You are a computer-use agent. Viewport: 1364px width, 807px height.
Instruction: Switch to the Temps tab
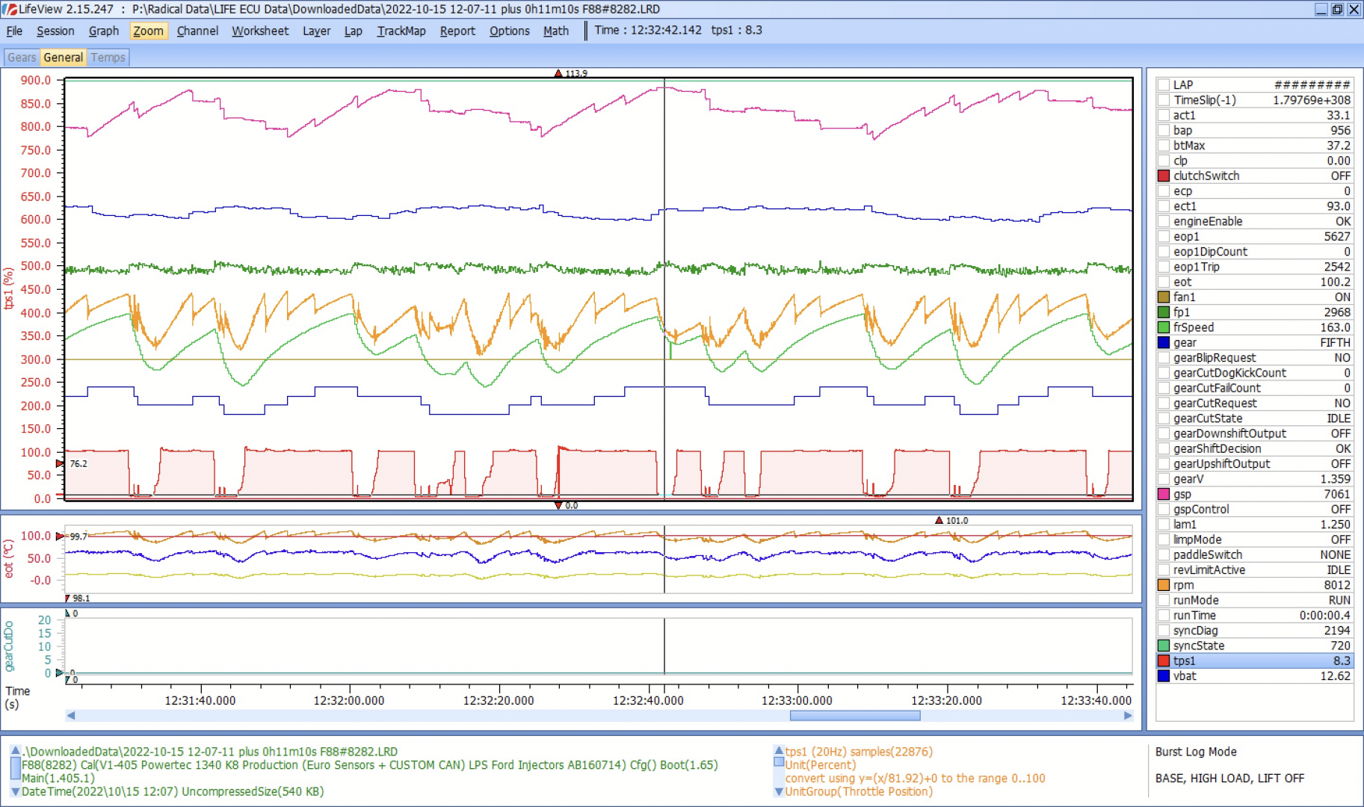108,58
